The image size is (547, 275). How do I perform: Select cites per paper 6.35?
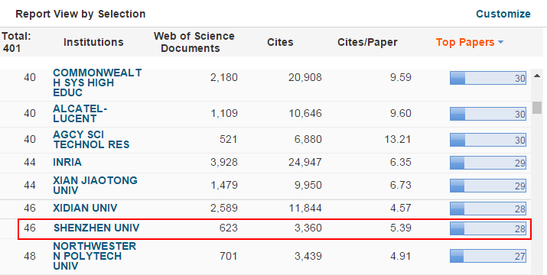[401, 162]
